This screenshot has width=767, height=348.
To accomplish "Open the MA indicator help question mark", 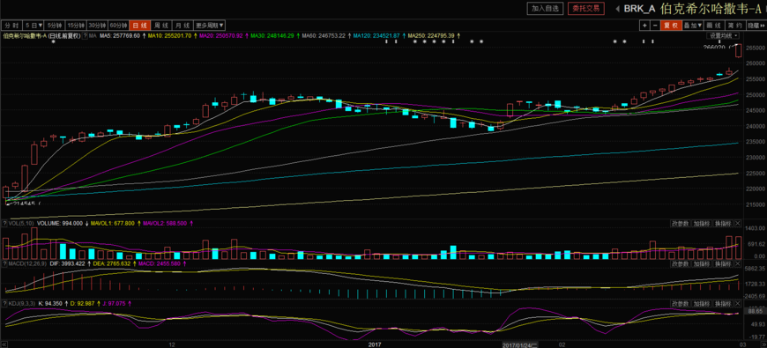I will tap(86, 35).
